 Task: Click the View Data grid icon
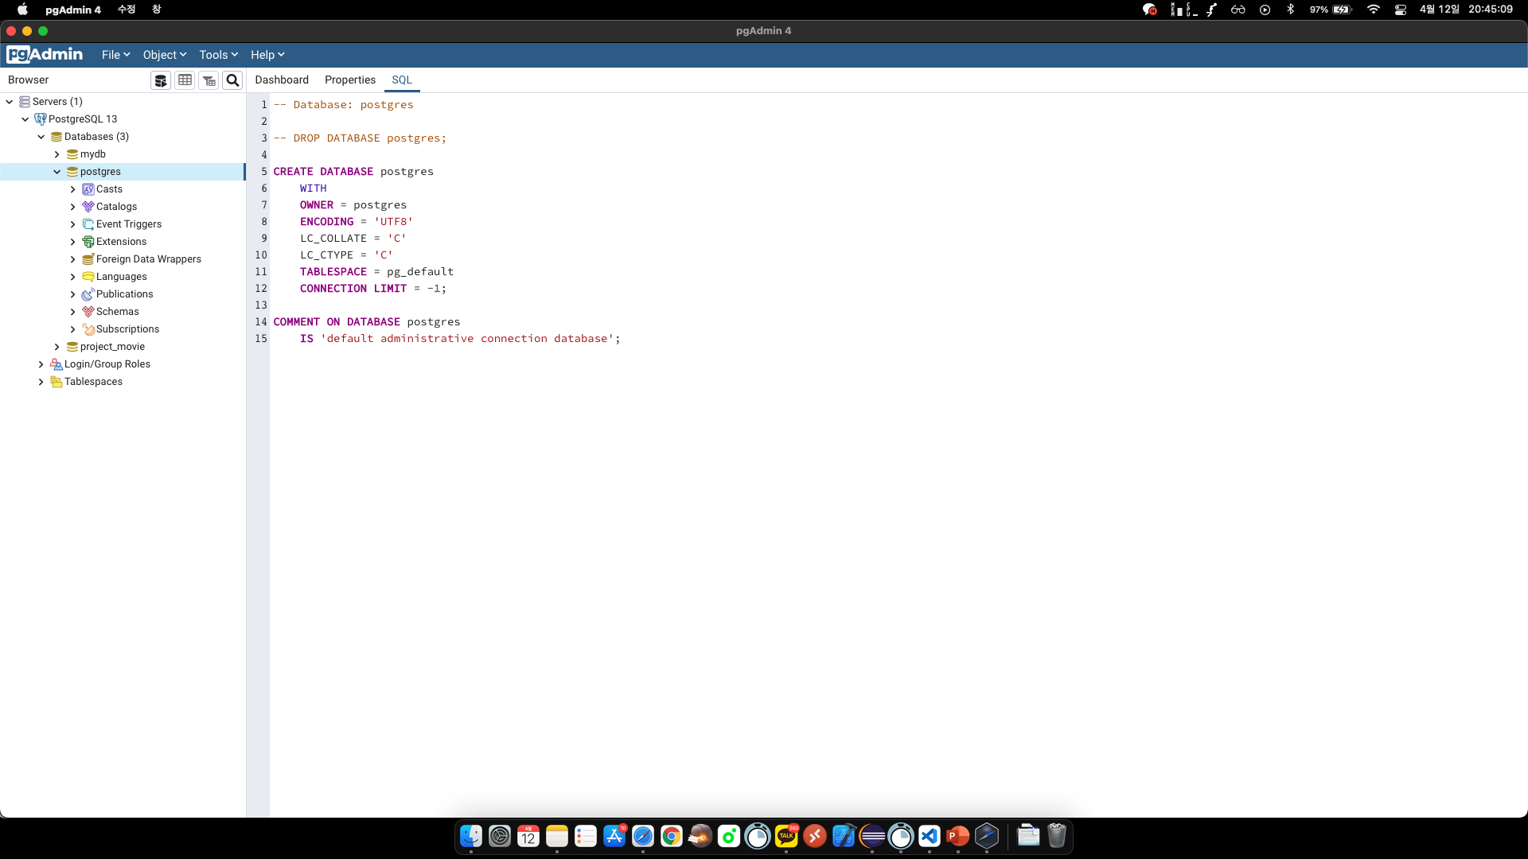pyautogui.click(x=185, y=80)
